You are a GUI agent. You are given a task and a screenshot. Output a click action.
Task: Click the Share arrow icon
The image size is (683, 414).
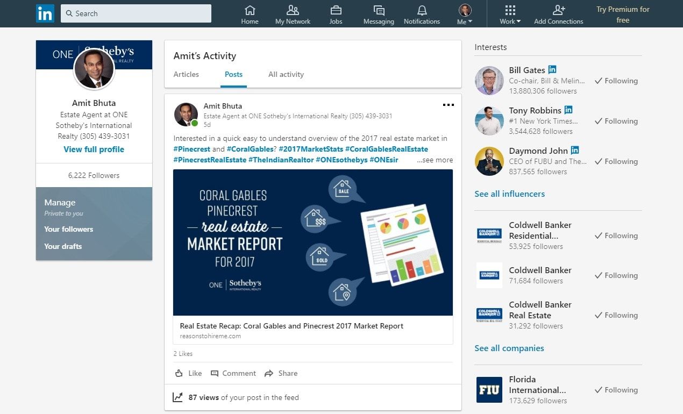[x=268, y=373]
